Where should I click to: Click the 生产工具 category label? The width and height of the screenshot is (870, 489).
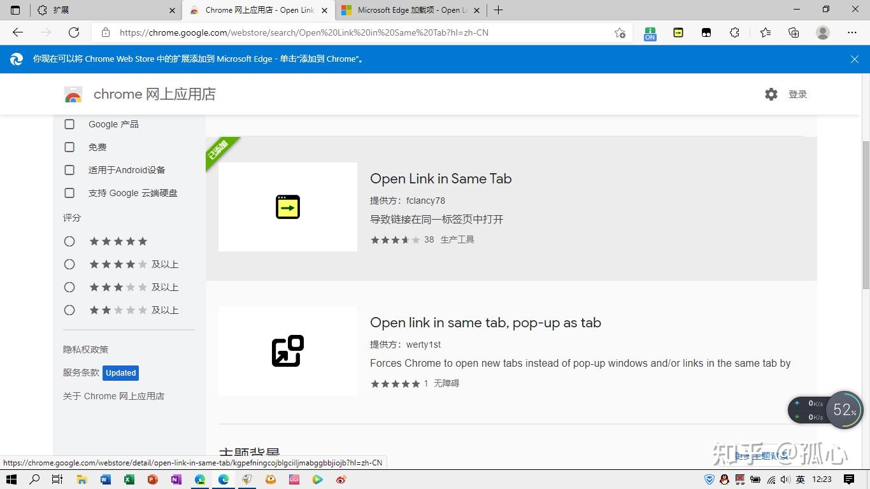[x=457, y=240]
